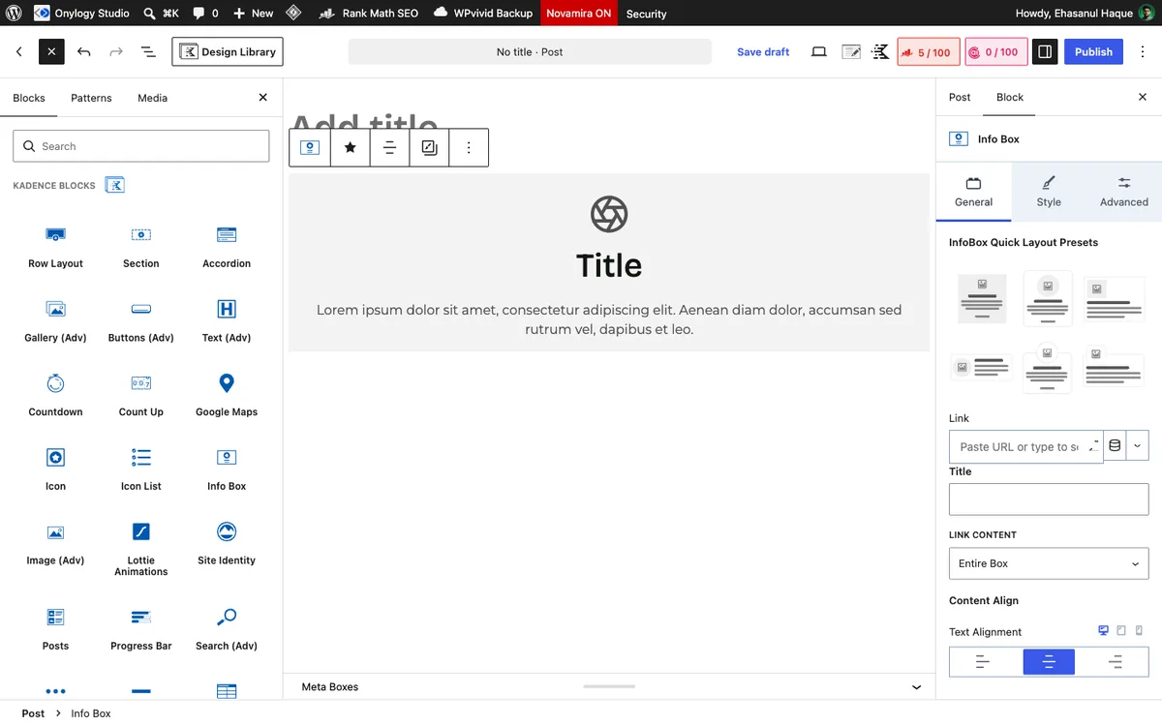The width and height of the screenshot is (1162, 726).
Task: Insert the Image (Adv) block
Action: (55, 545)
